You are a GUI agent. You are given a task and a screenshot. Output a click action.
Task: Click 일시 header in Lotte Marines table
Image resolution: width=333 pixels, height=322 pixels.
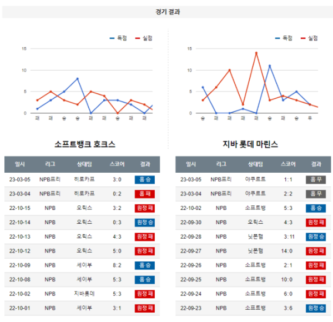pos(191,164)
